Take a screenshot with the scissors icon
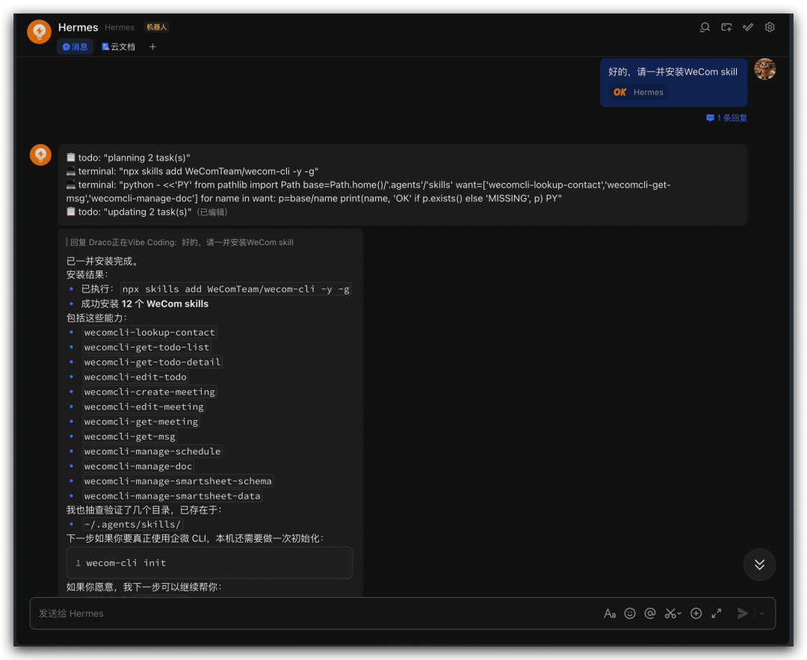 click(x=670, y=613)
